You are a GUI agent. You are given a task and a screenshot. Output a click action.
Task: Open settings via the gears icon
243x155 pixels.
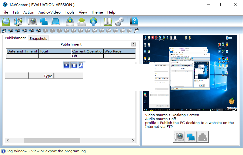tap(119, 22)
